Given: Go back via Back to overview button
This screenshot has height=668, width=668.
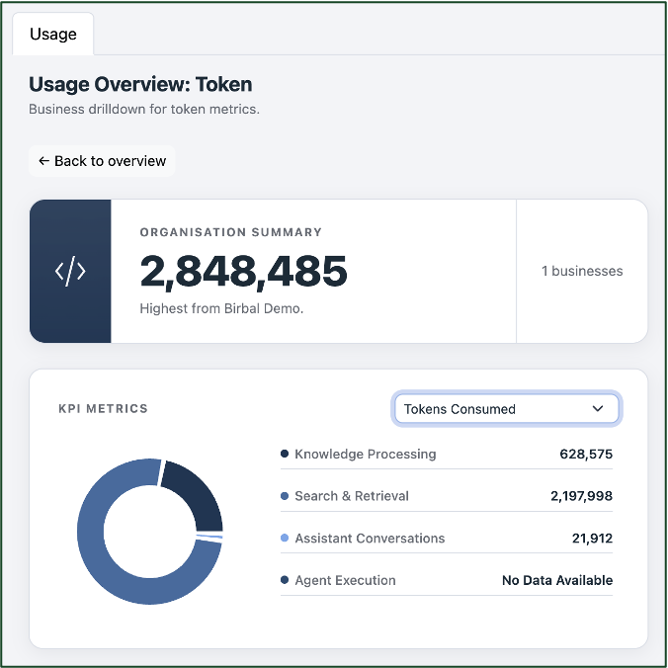Looking at the screenshot, I should pyautogui.click(x=102, y=161).
